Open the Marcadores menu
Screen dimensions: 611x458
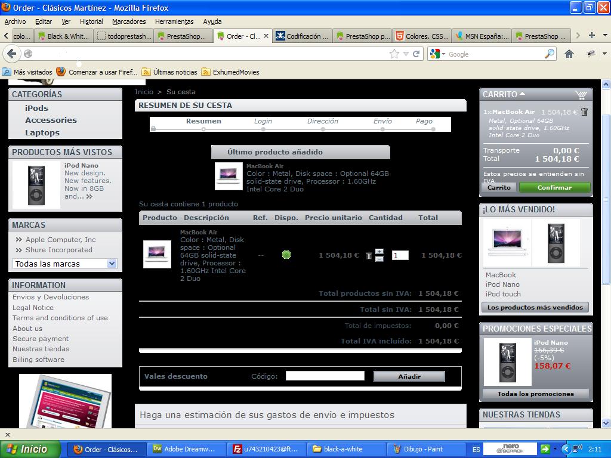129,21
